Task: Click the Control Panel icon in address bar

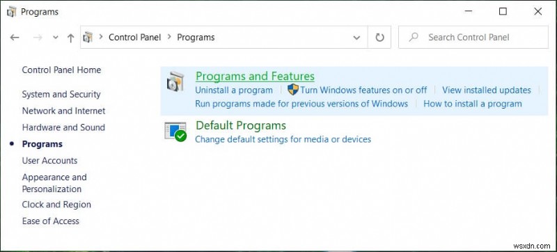Action: [x=88, y=37]
